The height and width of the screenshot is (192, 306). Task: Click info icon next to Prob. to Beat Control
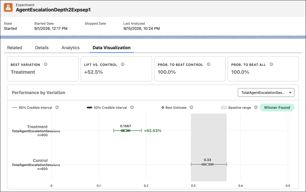tap(208, 64)
